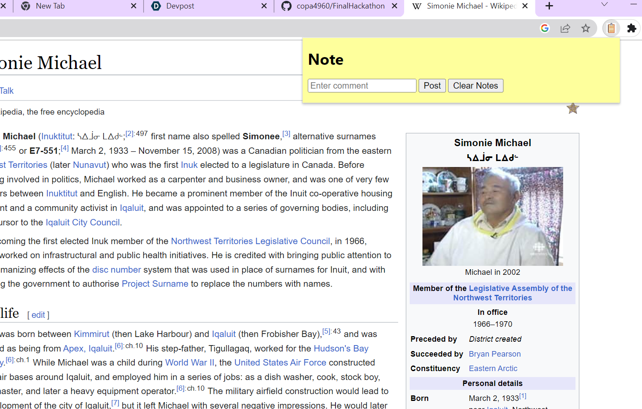Open the Bryan Pearson link
The height and width of the screenshot is (409, 642).
point(495,354)
